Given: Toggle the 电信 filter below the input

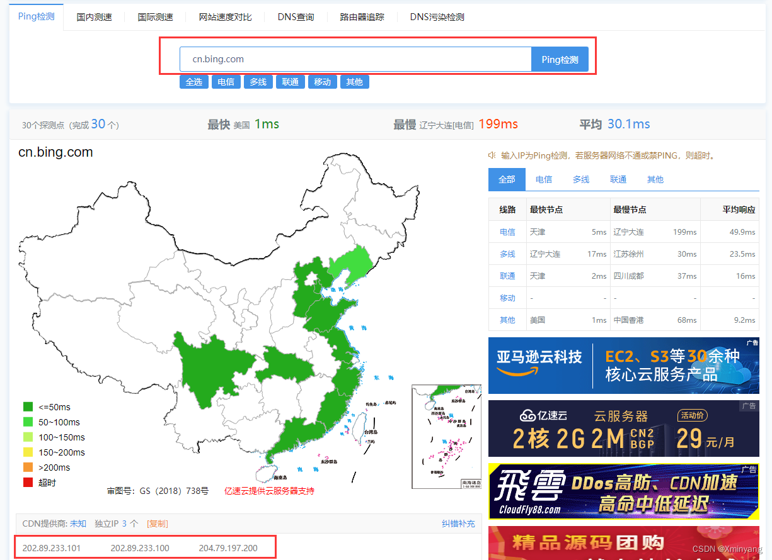Looking at the screenshot, I should pos(226,82).
